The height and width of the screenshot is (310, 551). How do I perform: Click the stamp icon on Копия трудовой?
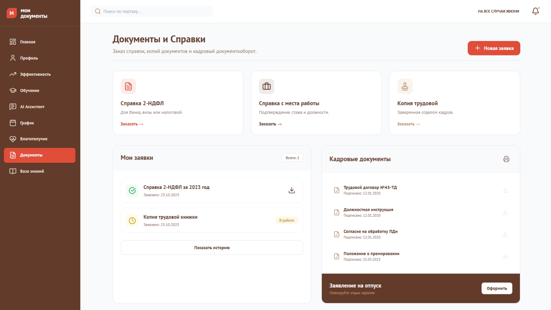coord(405,86)
